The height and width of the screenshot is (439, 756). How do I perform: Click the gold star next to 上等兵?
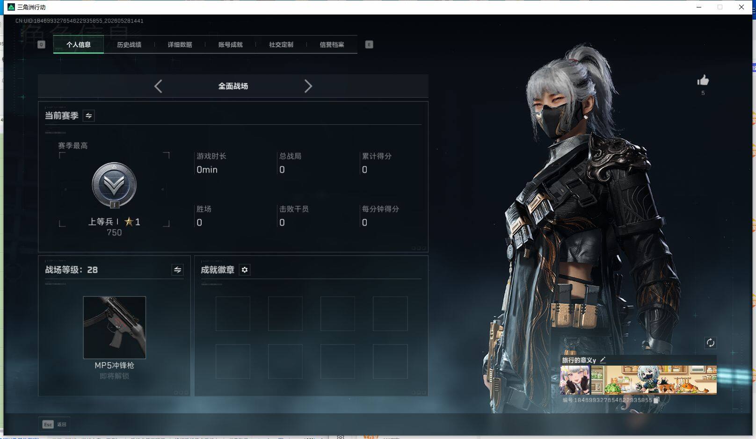(x=129, y=222)
